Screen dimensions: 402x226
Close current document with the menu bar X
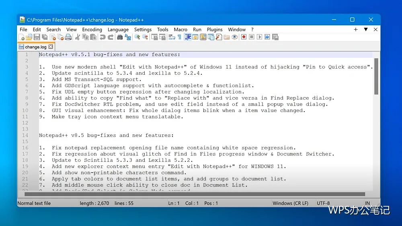pyautogui.click(x=375, y=29)
